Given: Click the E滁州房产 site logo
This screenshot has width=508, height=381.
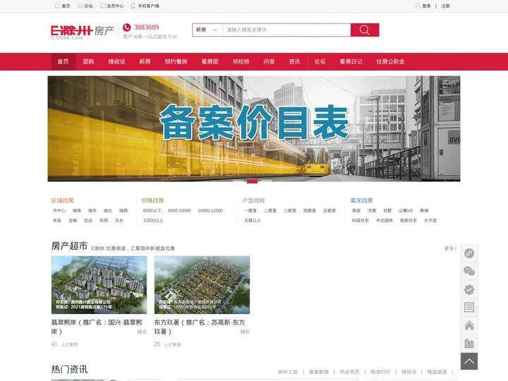Looking at the screenshot, I should [83, 32].
